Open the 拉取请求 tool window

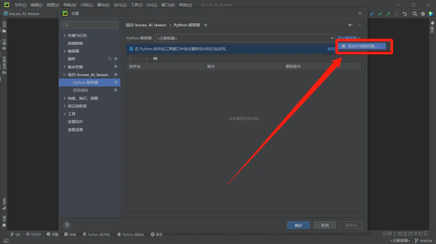point(4,65)
